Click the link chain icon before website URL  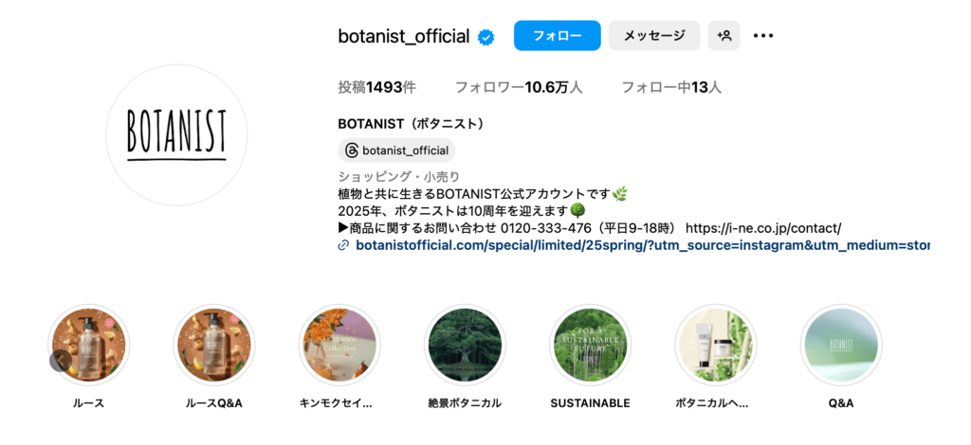click(x=343, y=245)
